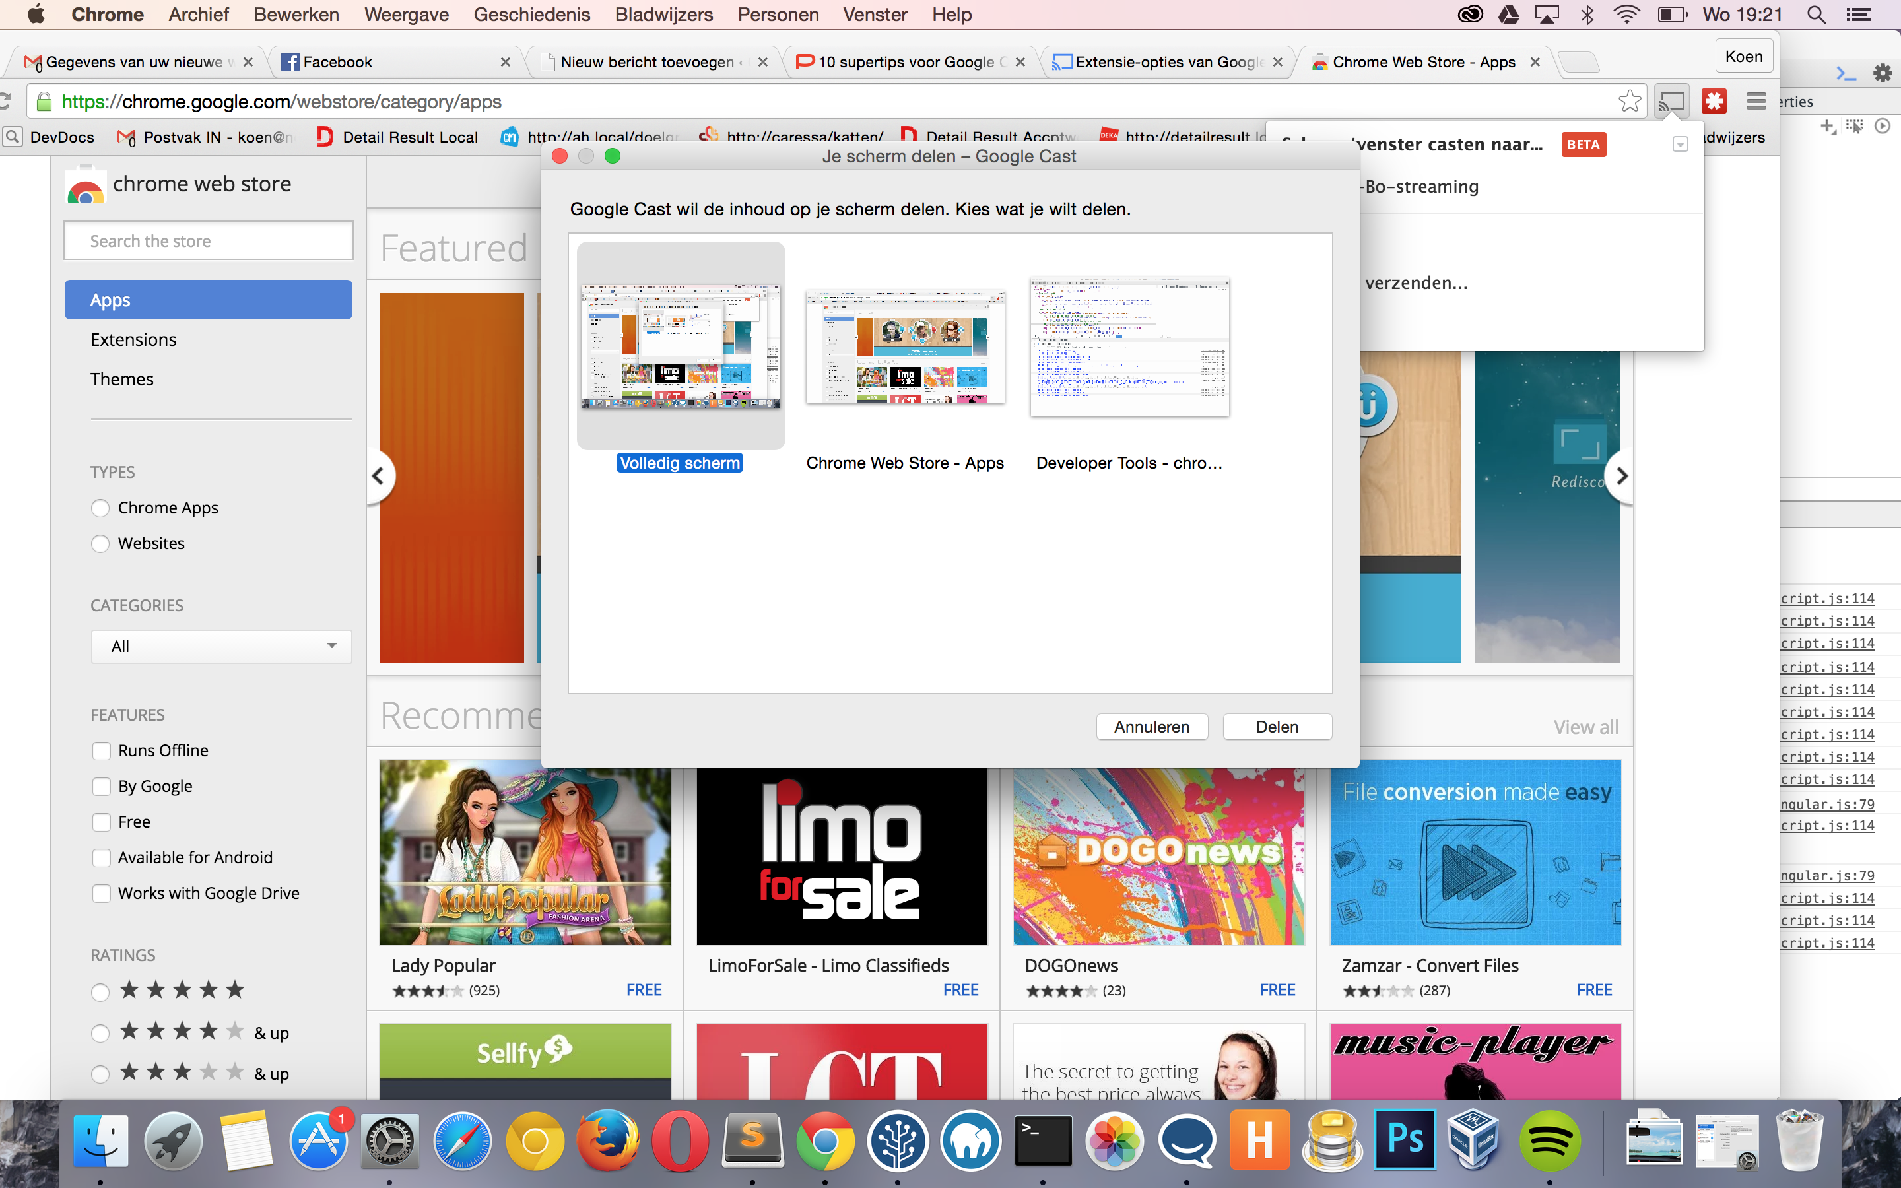
Task: Click the Delen button
Action: click(x=1277, y=727)
